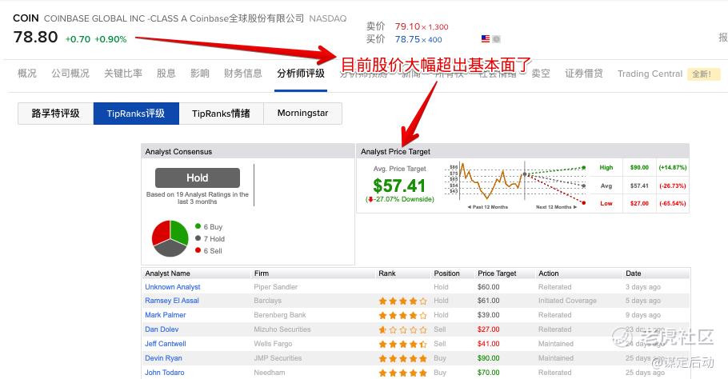Click the 78.80 last price

click(36, 37)
